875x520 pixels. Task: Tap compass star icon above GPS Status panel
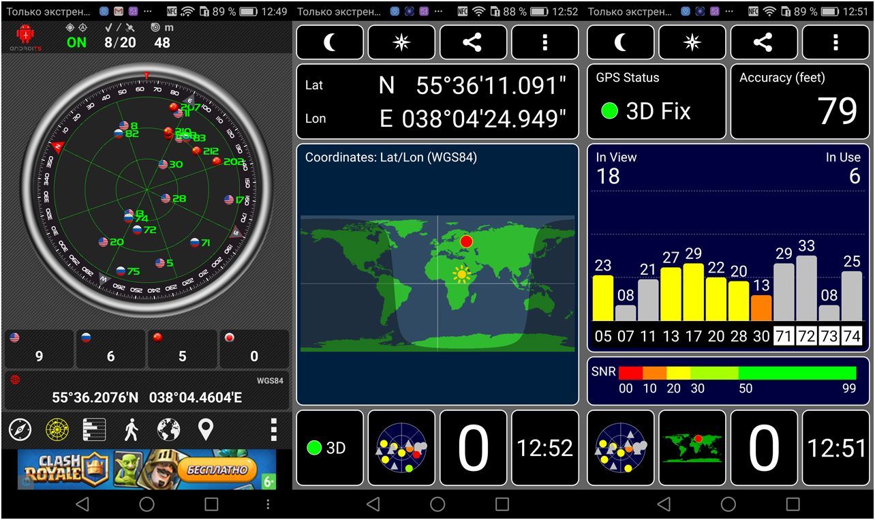point(692,42)
